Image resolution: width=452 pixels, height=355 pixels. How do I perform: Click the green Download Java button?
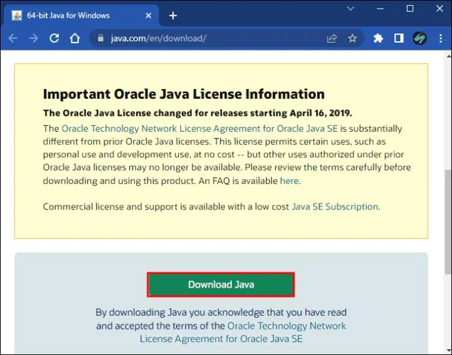click(x=221, y=285)
